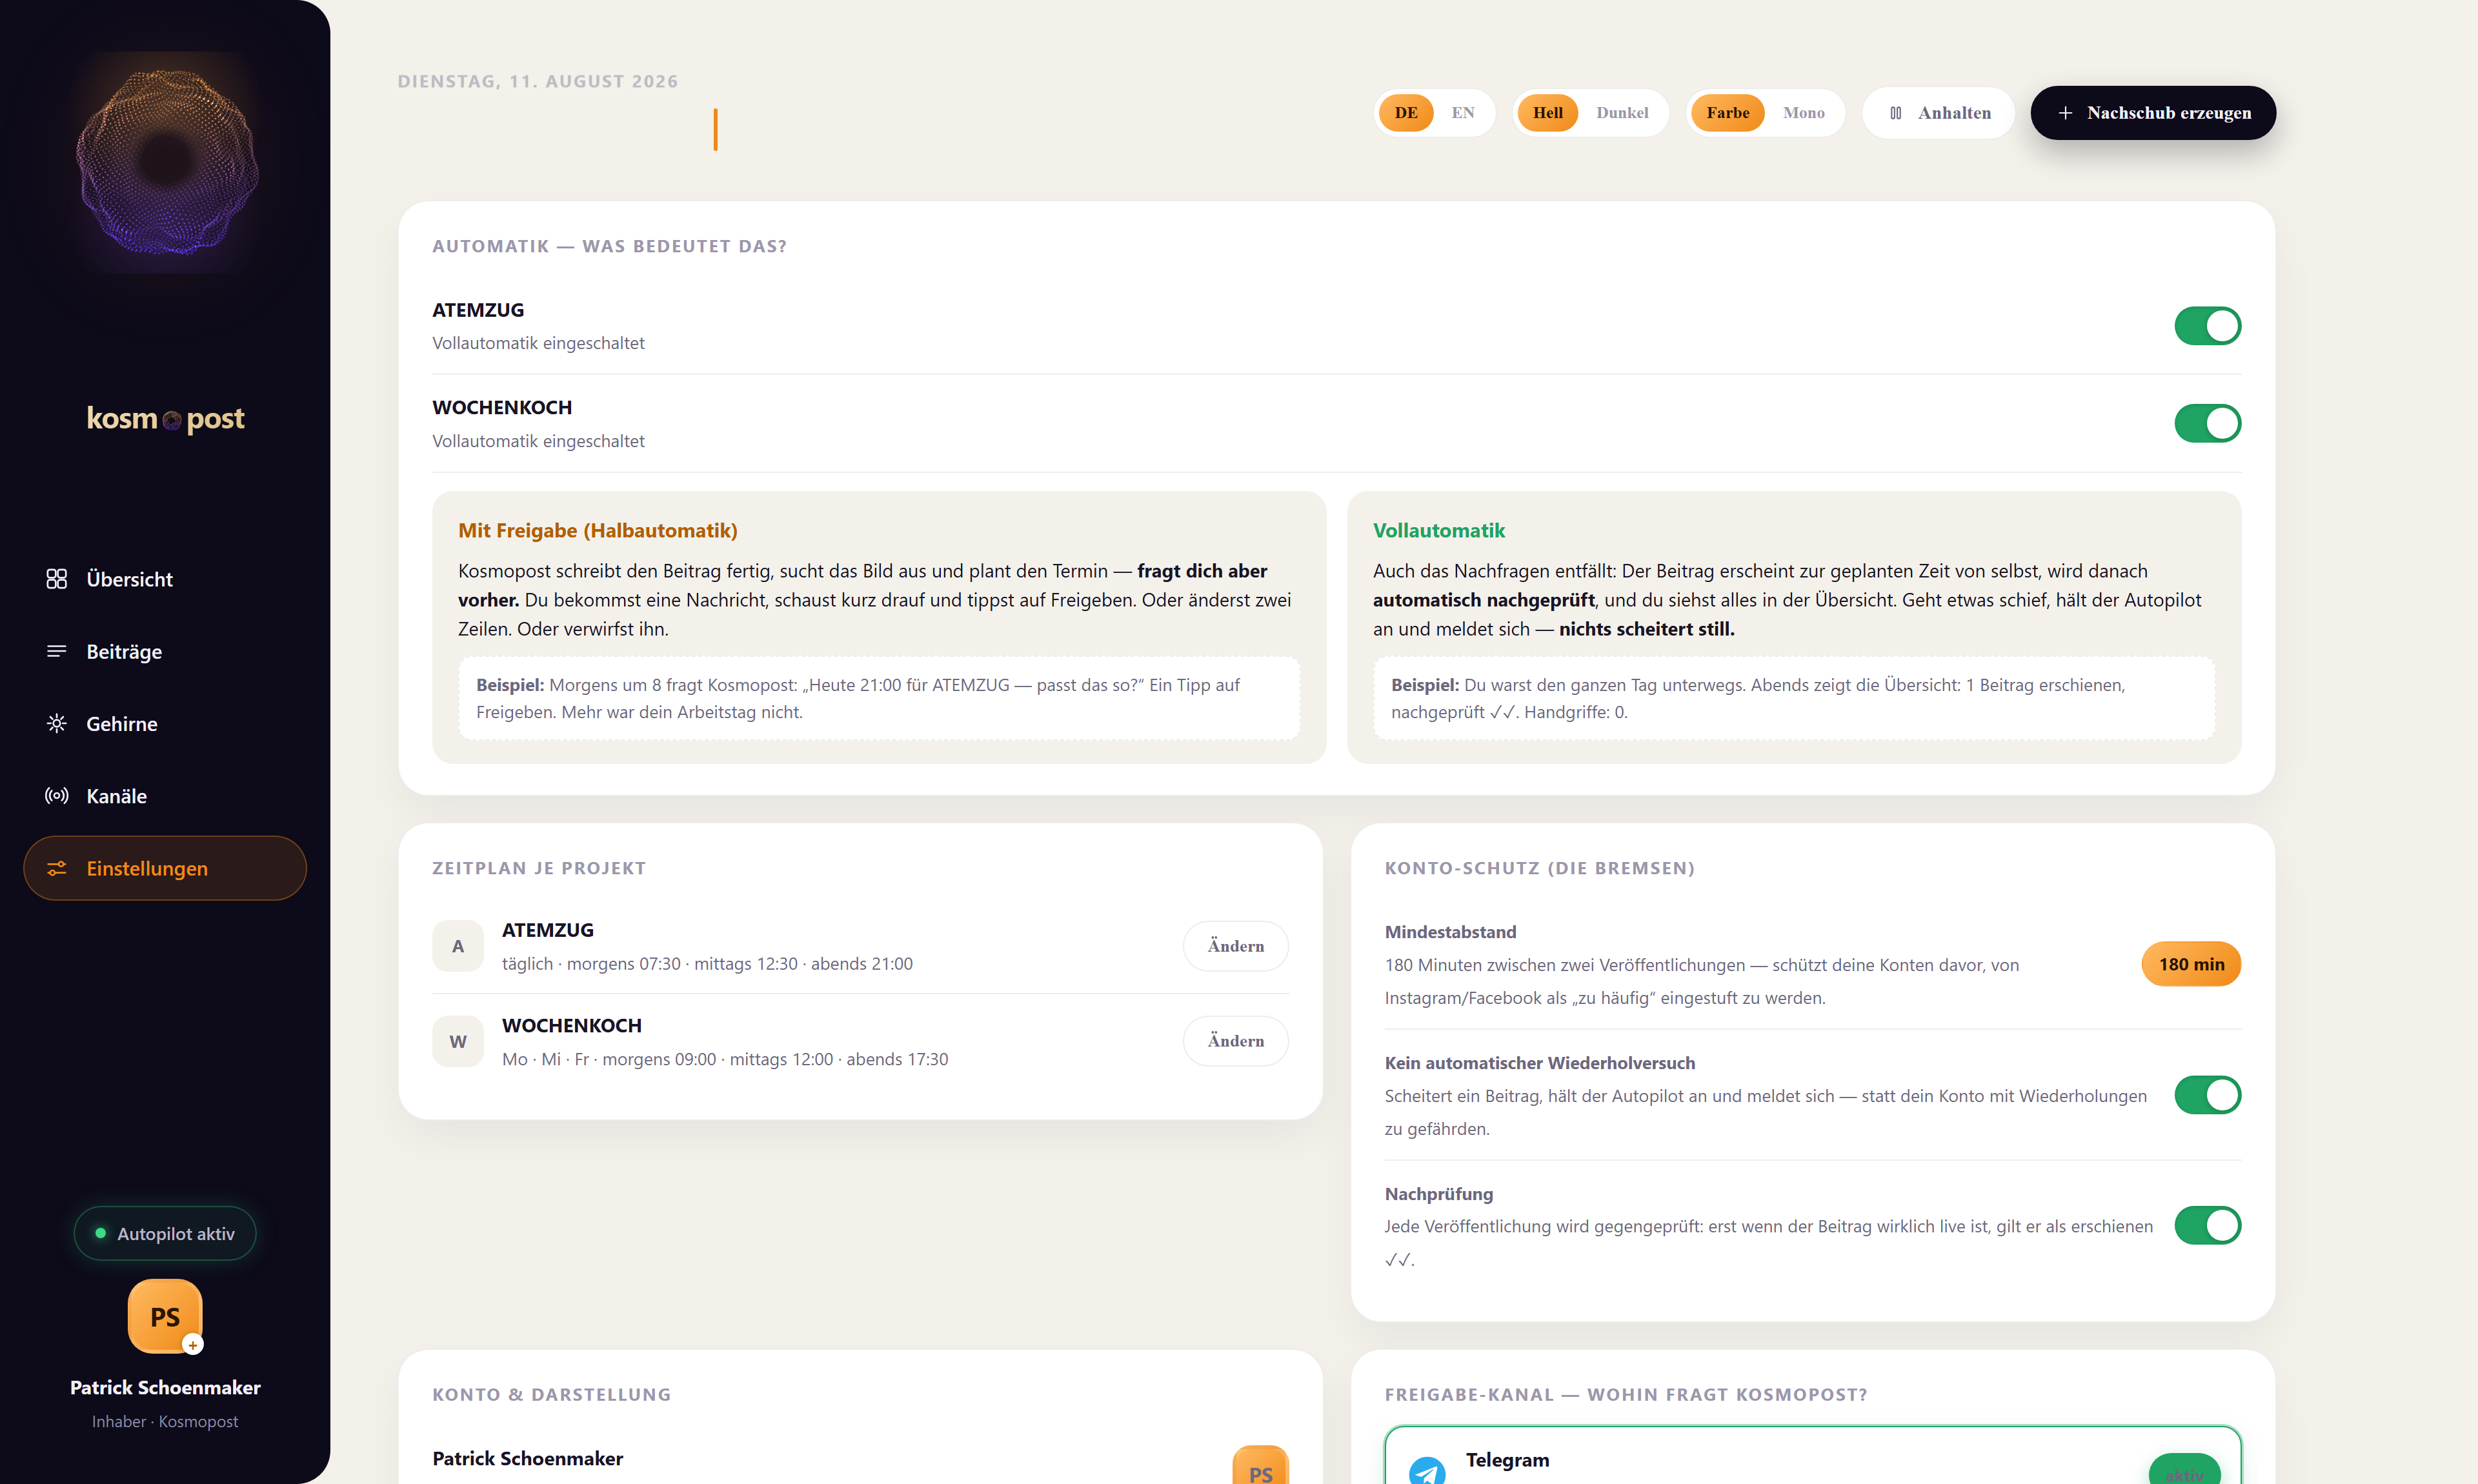Click the green Vollautomatik heading
Image resolution: width=2478 pixels, height=1484 pixels.
pos(1438,530)
